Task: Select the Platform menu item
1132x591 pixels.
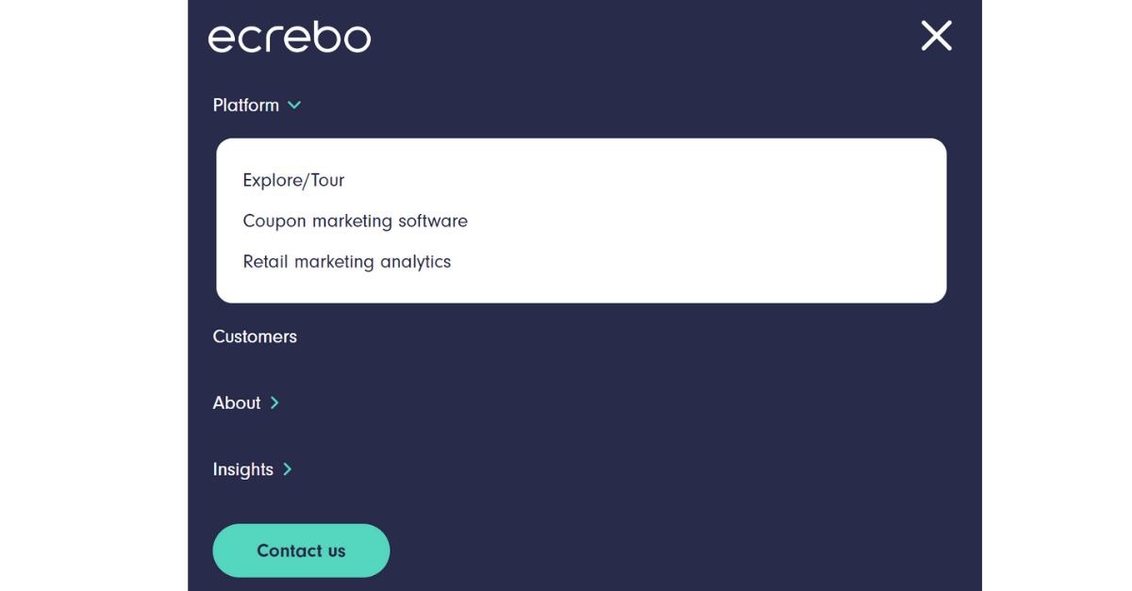Action: tap(245, 105)
